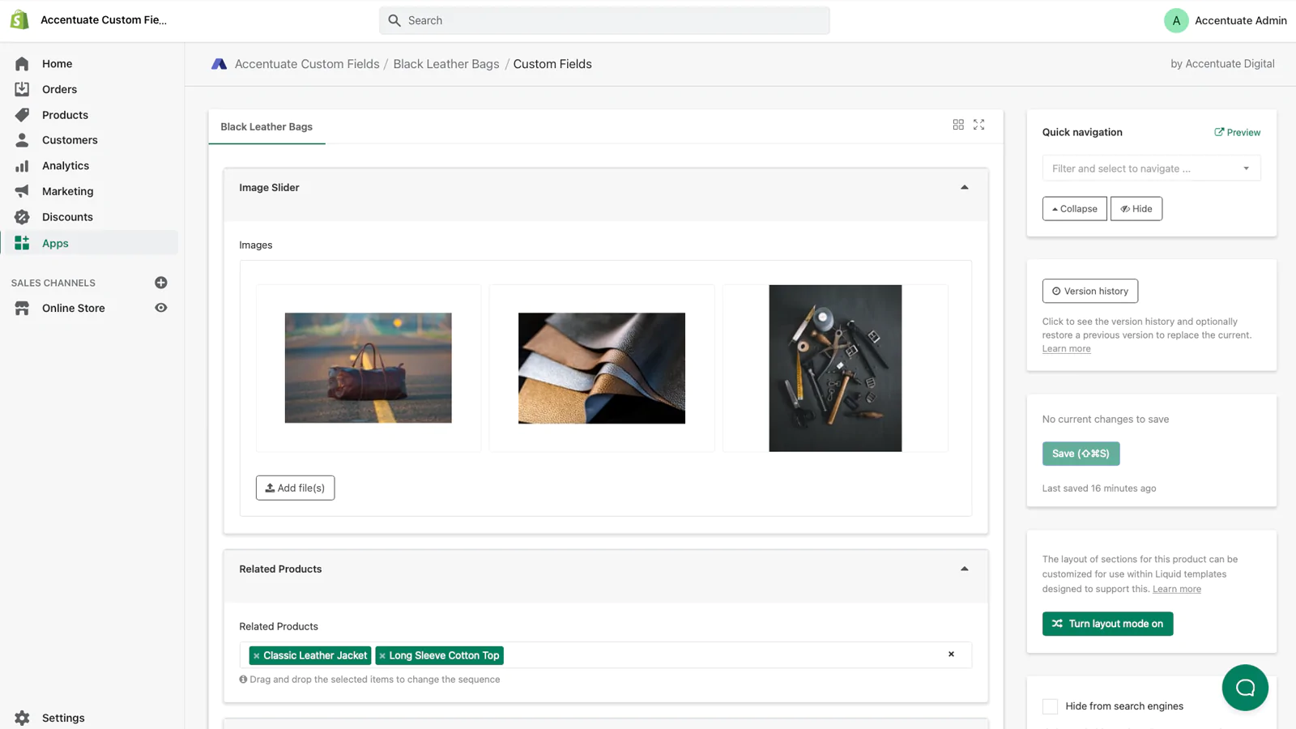Click Learn more under layout description
This screenshot has height=729, width=1296.
(1176, 589)
